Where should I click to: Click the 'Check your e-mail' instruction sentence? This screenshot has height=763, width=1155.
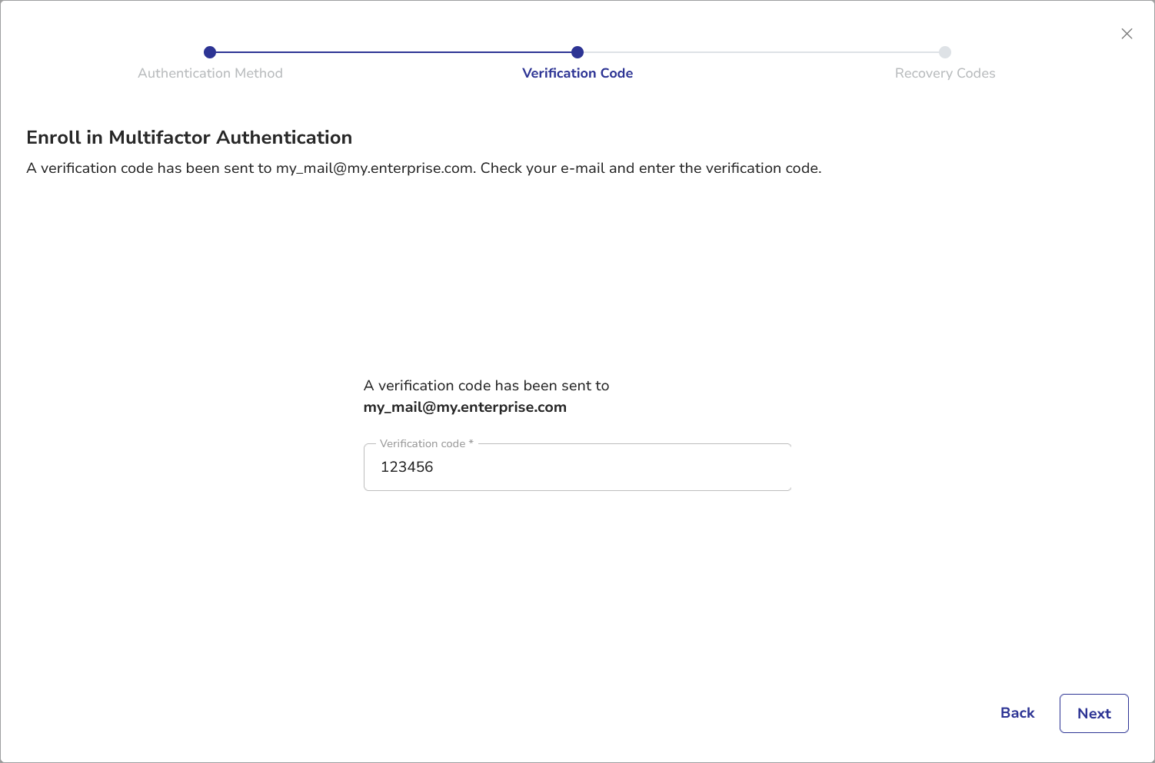click(651, 168)
